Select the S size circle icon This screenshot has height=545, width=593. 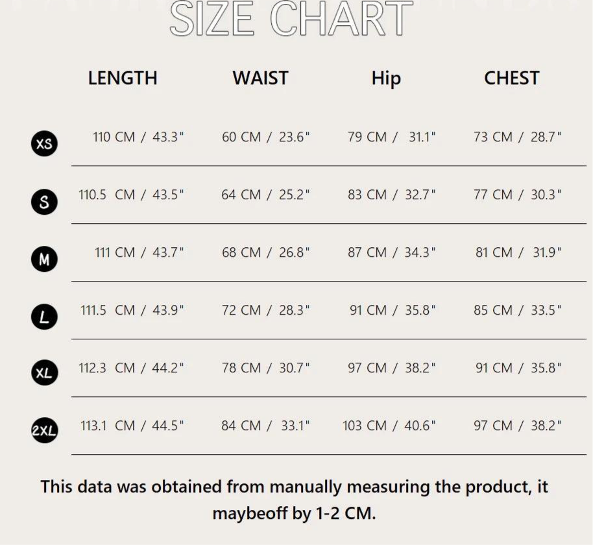pos(44,202)
